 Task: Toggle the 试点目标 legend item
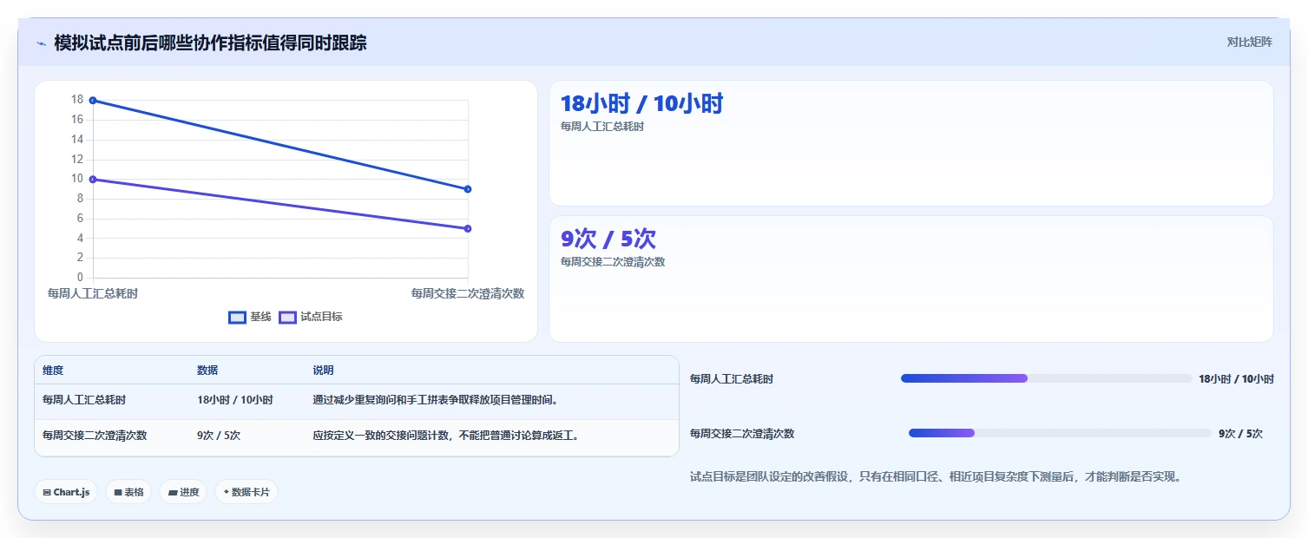(311, 317)
